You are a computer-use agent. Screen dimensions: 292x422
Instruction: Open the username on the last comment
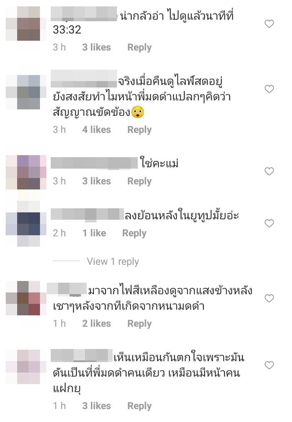pos(81,356)
